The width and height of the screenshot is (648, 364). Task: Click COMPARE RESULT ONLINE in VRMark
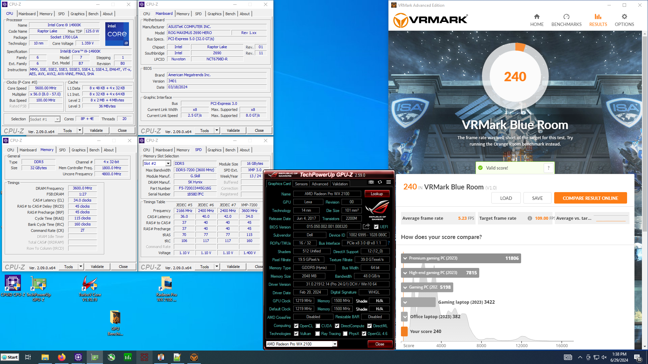(x=590, y=198)
